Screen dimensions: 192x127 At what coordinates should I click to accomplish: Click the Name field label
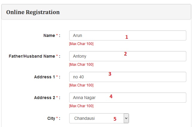click(50, 35)
